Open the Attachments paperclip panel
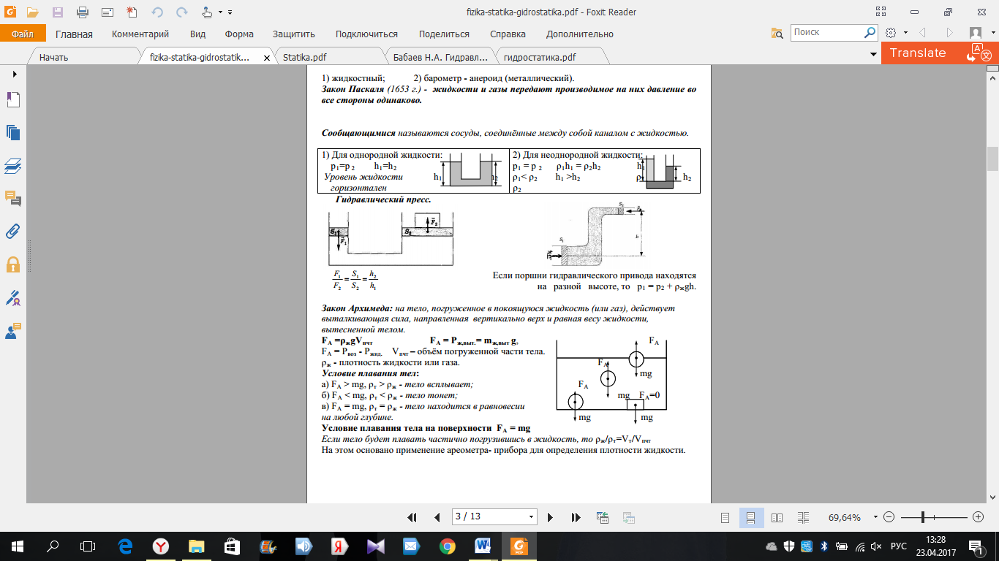 coord(13,232)
